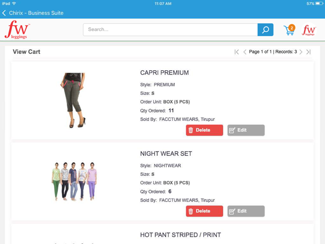This screenshot has height=244, width=325.
Task: Go to next page arrow
Action: [301, 52]
